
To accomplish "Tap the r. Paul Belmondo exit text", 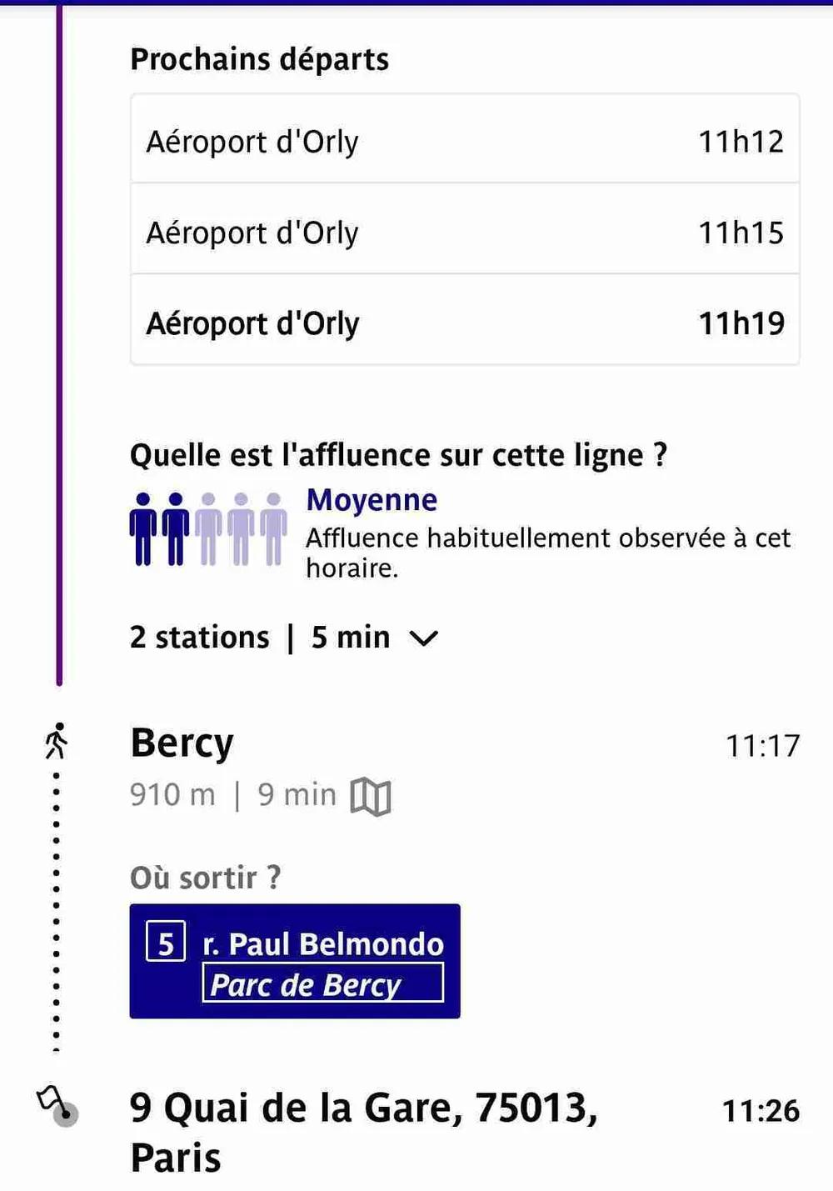I will (323, 943).
